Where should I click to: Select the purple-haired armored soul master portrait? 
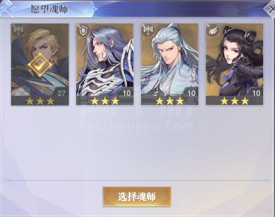[x=105, y=60]
